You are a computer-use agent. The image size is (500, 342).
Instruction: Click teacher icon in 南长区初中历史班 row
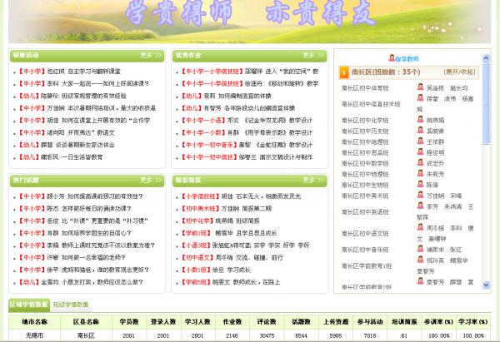point(421,131)
